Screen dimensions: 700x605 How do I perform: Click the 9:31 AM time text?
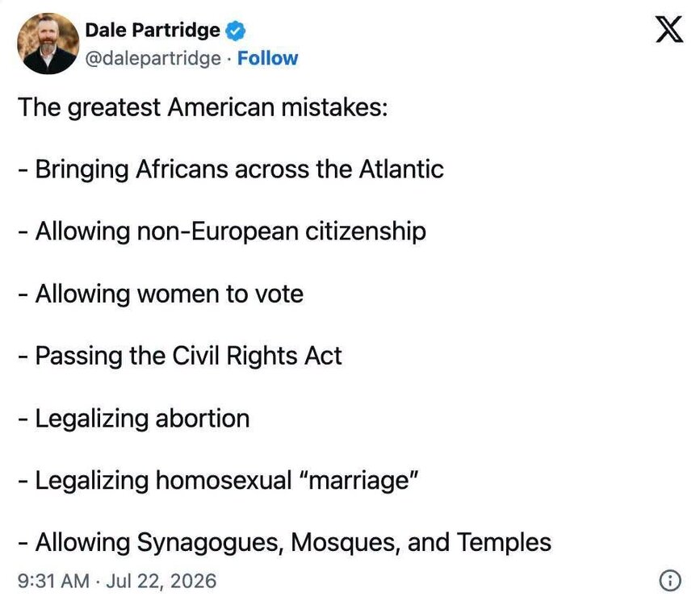coord(53,581)
